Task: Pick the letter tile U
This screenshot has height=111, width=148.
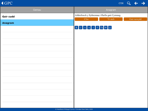Action: click(81, 28)
